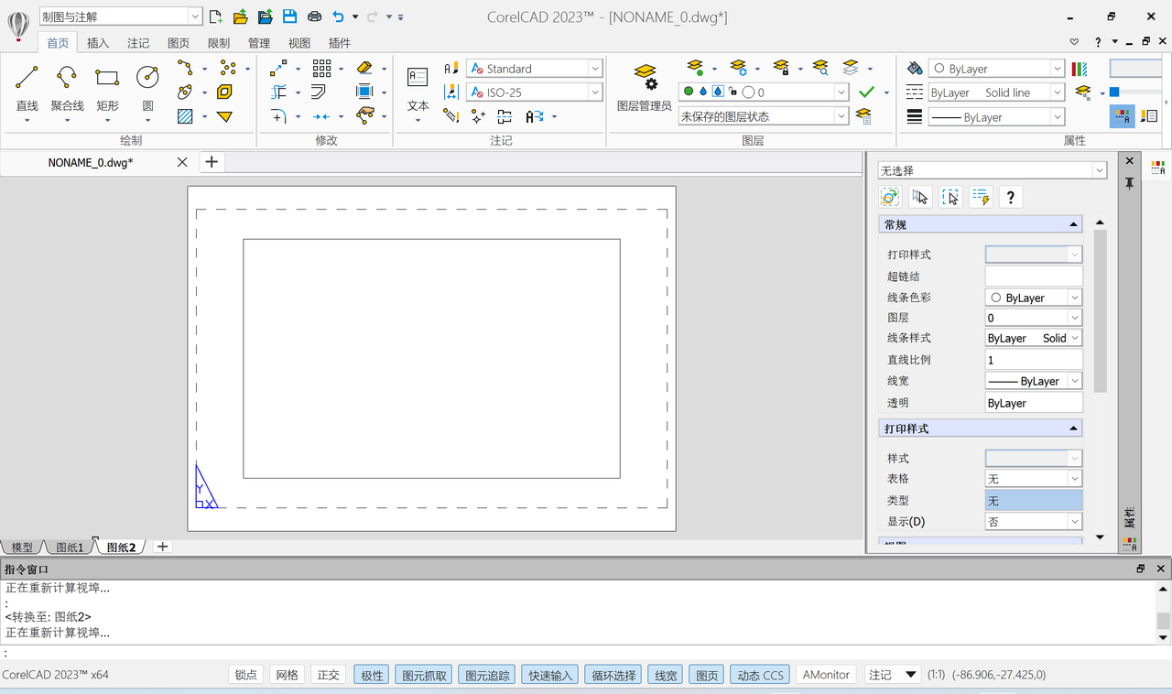Enable 网格 grid display
This screenshot has height=694, width=1172.
click(x=288, y=674)
